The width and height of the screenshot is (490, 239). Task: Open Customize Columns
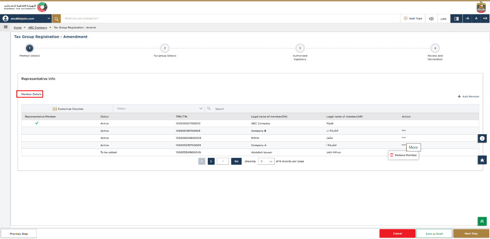click(x=68, y=109)
